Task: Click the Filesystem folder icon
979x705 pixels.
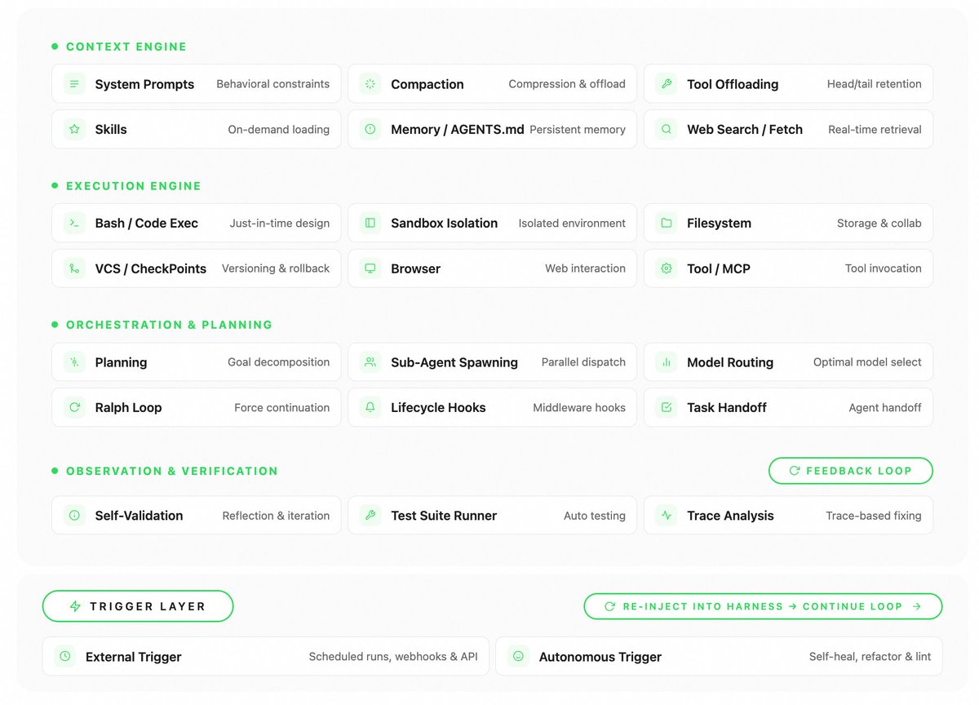Action: click(667, 223)
